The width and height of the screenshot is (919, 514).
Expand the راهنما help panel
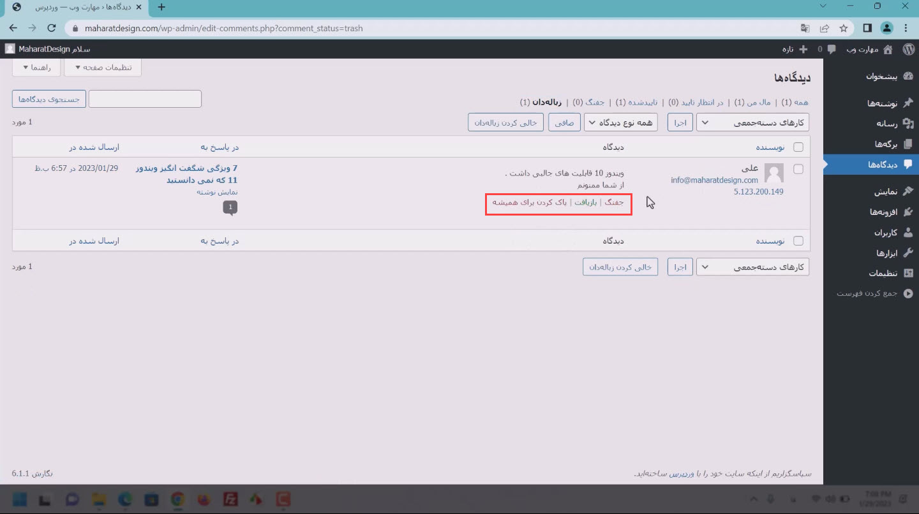coord(36,67)
